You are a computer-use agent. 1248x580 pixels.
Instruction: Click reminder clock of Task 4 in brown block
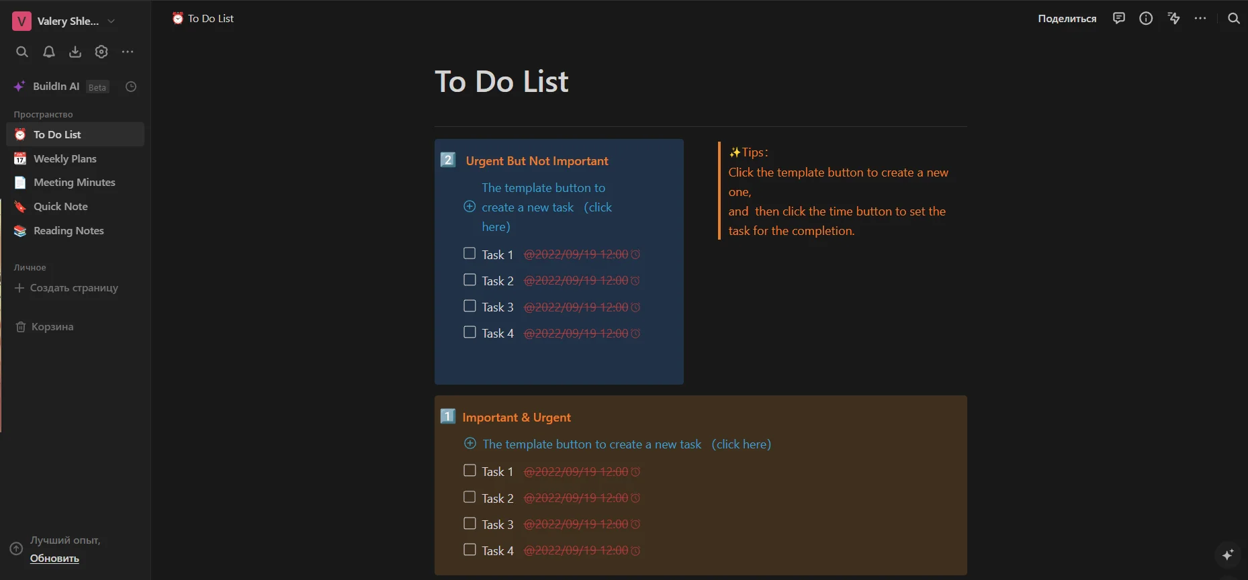pos(635,551)
